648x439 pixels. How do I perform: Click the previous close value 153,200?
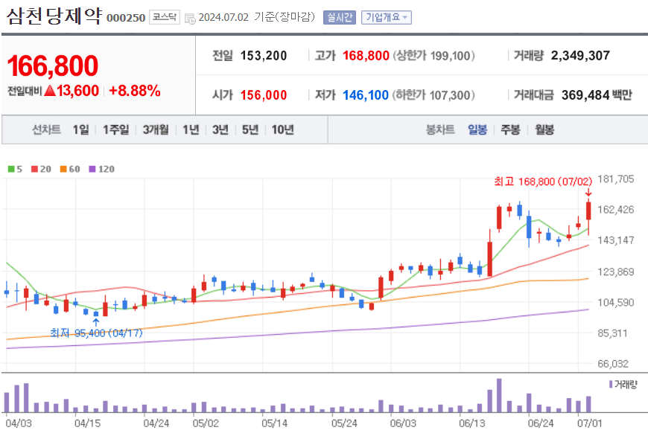[263, 55]
